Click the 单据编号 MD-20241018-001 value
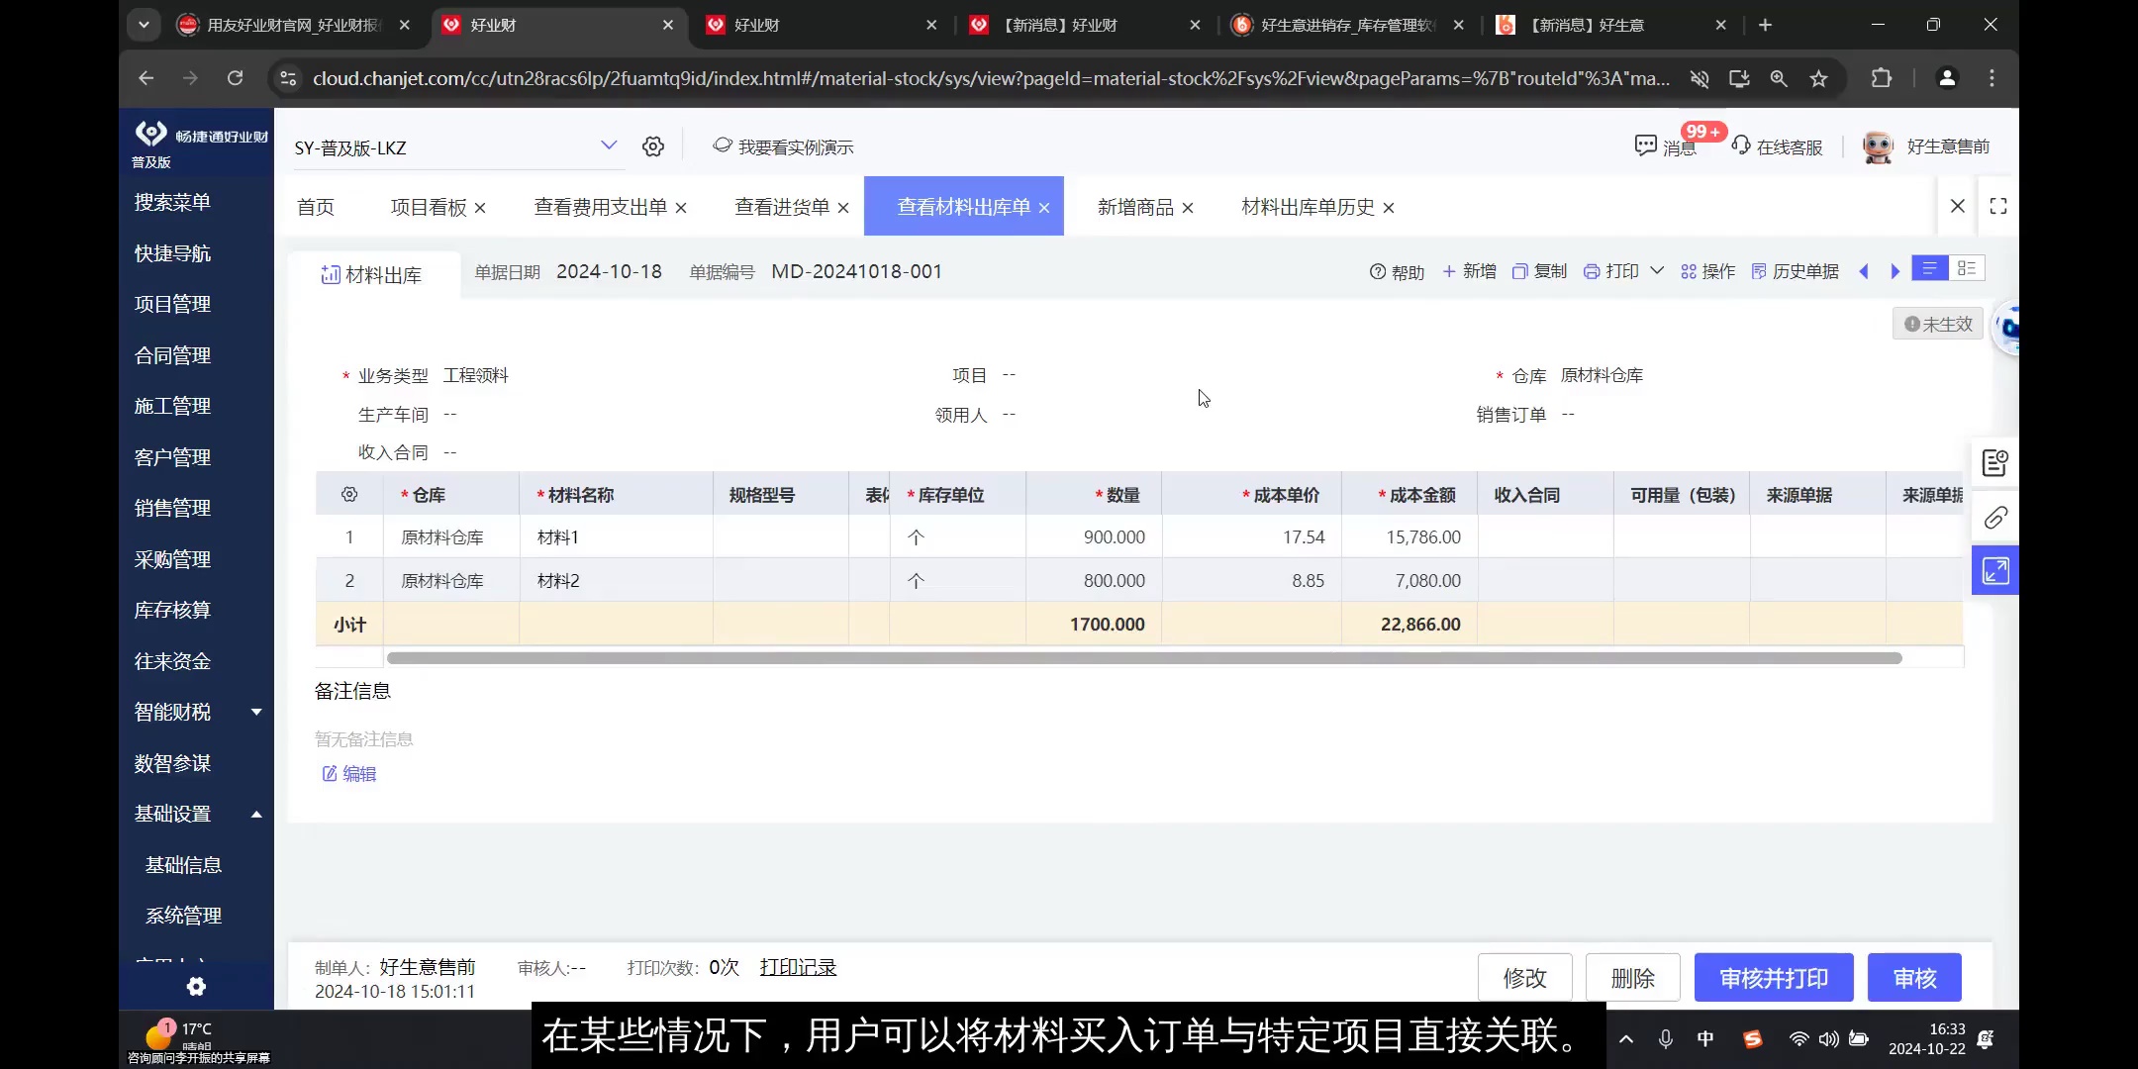 856,271
